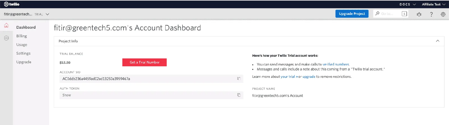Screen dimensions: 449x125
Task: Click the search magnifier icon
Action: click(377, 13)
